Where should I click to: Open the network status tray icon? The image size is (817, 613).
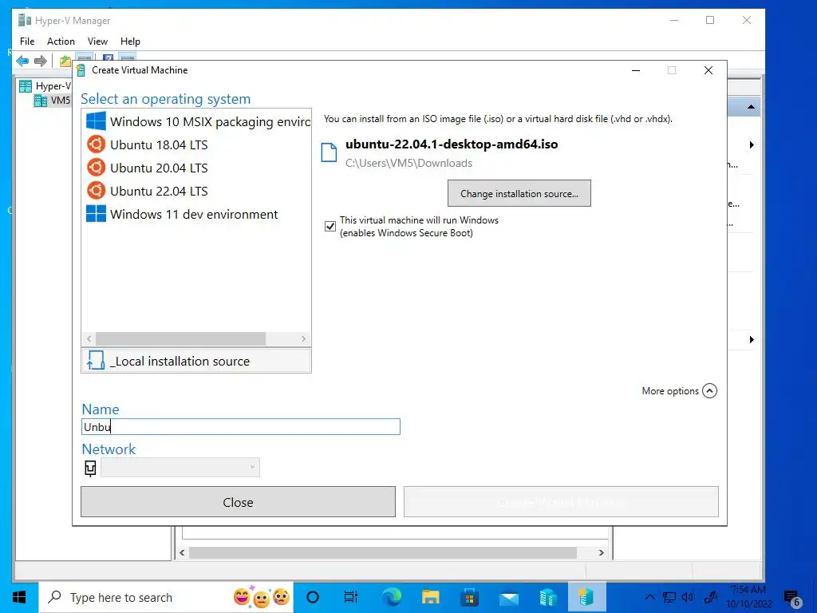tap(669, 597)
